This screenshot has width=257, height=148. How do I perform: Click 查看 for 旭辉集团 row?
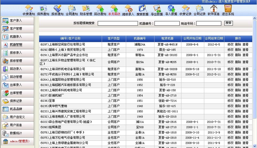pyautogui.click(x=246, y=127)
